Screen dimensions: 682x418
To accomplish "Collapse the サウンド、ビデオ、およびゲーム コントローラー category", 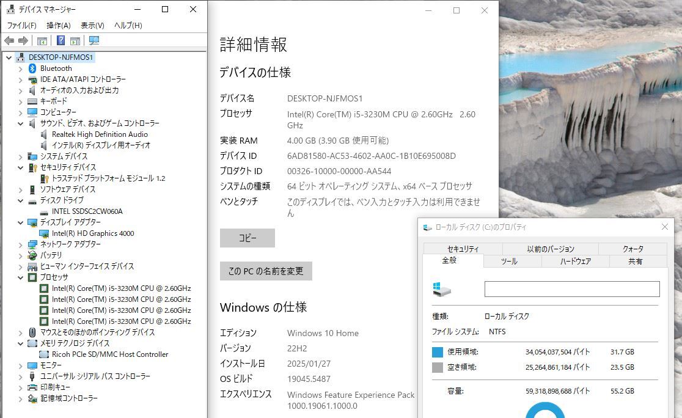I will [20, 123].
